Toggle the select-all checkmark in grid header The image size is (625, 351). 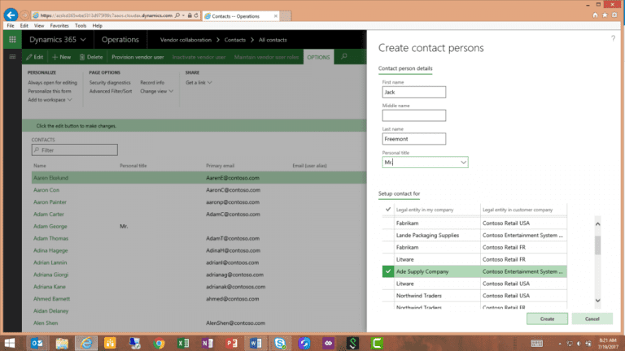pos(388,210)
